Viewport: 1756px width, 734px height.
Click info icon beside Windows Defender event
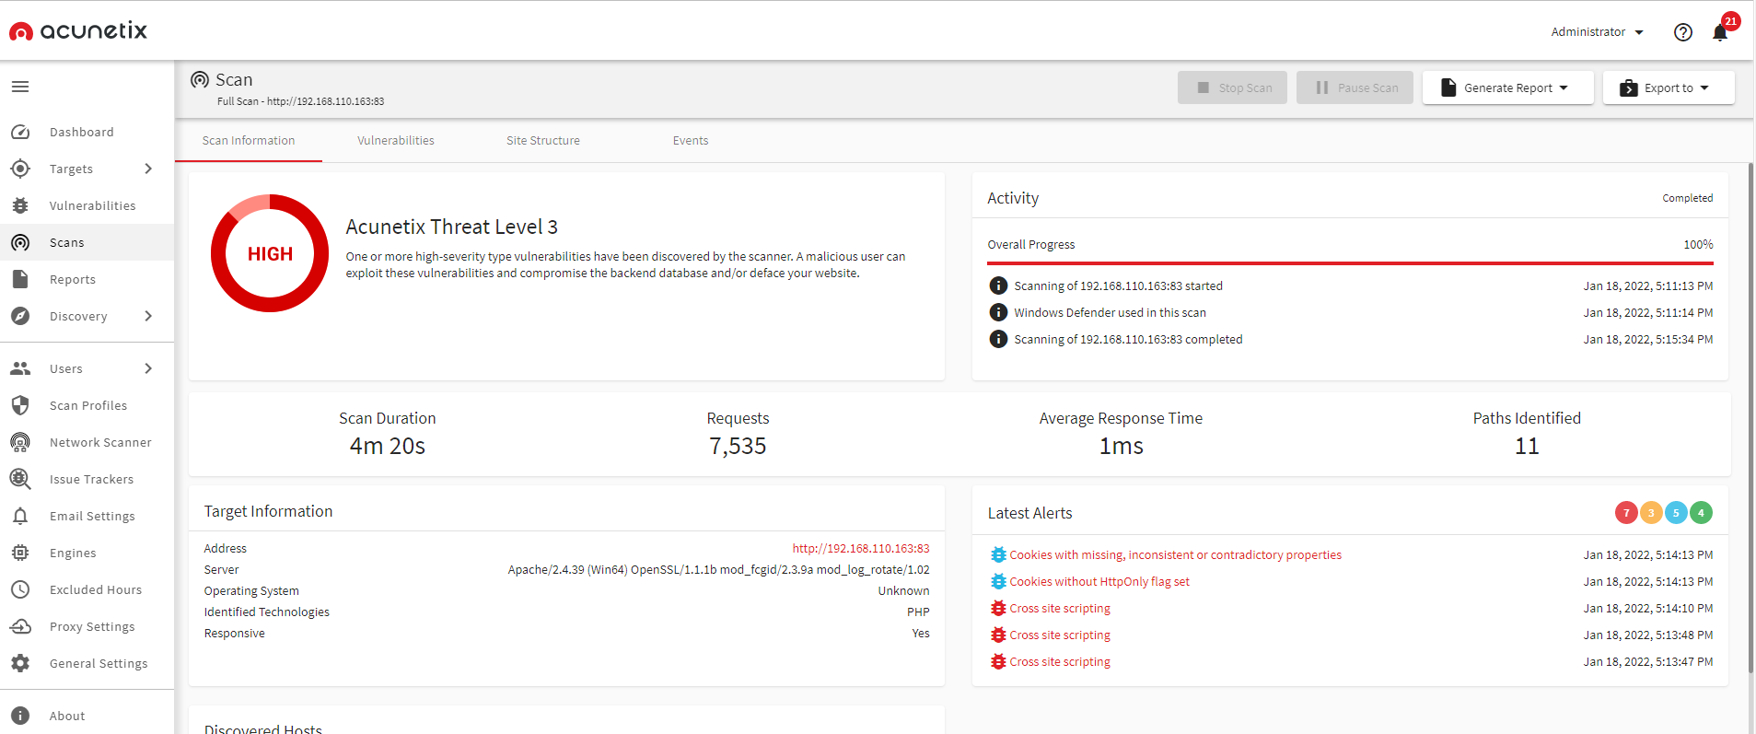[x=998, y=312]
